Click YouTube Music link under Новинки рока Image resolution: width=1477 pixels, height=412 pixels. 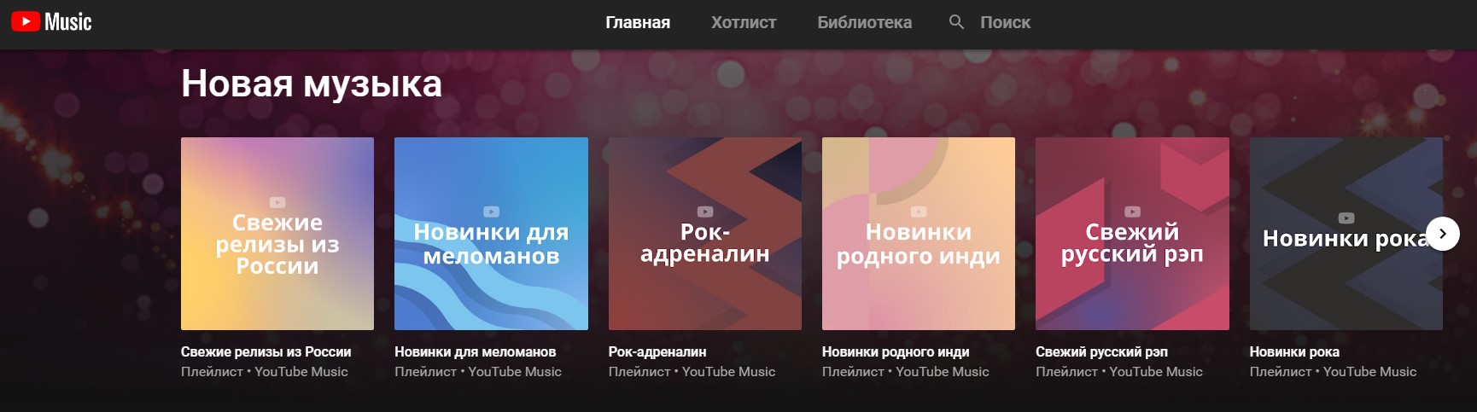(x=1369, y=372)
